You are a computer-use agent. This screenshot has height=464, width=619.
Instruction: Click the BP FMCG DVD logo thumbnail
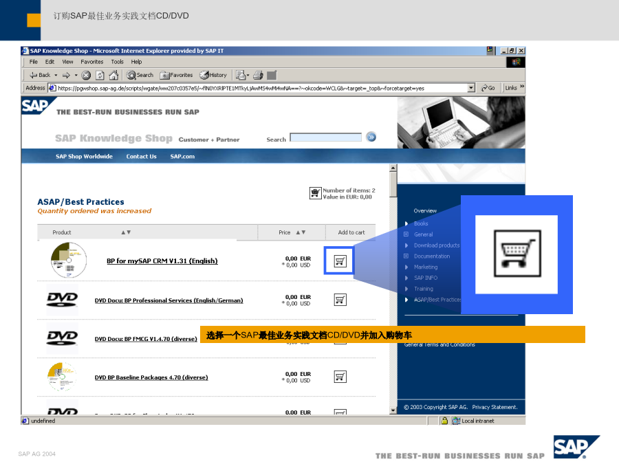(62, 338)
